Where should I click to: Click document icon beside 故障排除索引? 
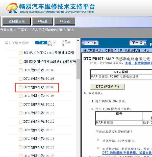pyautogui.click(x=21, y=53)
